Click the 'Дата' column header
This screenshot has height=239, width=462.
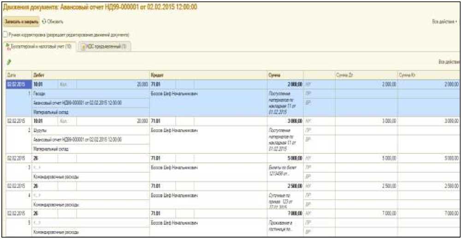tap(18, 76)
